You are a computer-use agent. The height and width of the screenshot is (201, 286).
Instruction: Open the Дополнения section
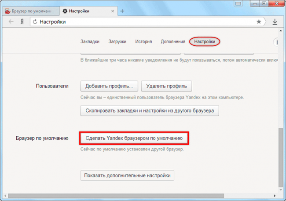[173, 42]
